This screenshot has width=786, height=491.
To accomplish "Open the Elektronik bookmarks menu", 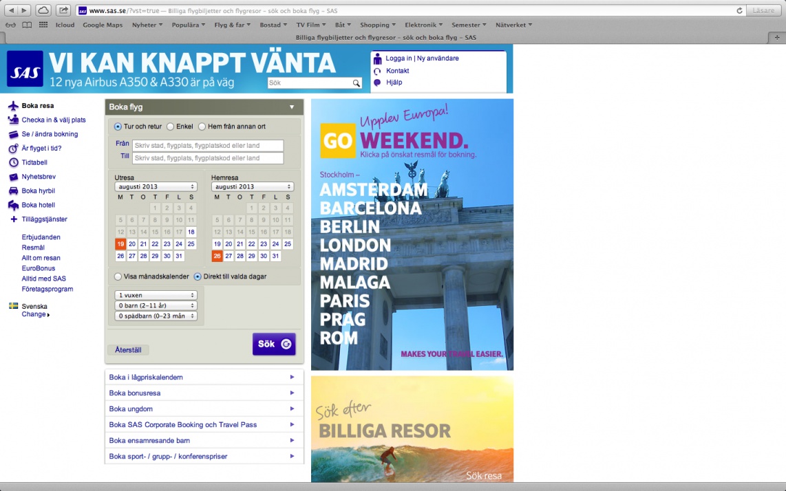I will click(x=423, y=25).
